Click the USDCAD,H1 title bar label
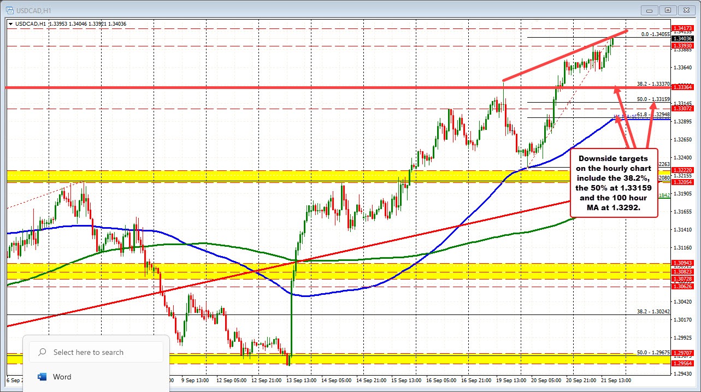The height and width of the screenshot is (392, 701). [x=33, y=10]
